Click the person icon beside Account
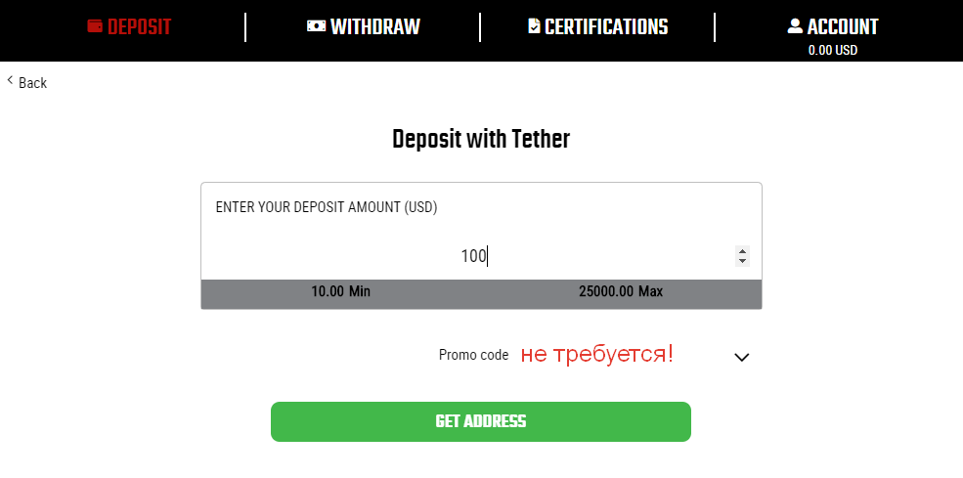This screenshot has width=963, height=478. coord(795,26)
